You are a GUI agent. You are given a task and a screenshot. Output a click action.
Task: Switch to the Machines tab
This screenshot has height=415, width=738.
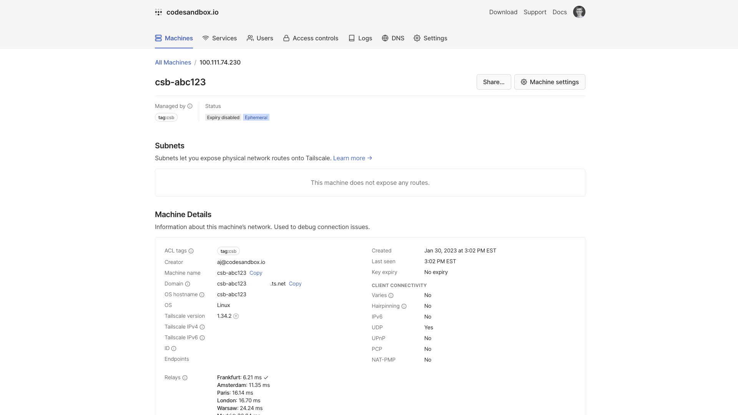(x=174, y=38)
